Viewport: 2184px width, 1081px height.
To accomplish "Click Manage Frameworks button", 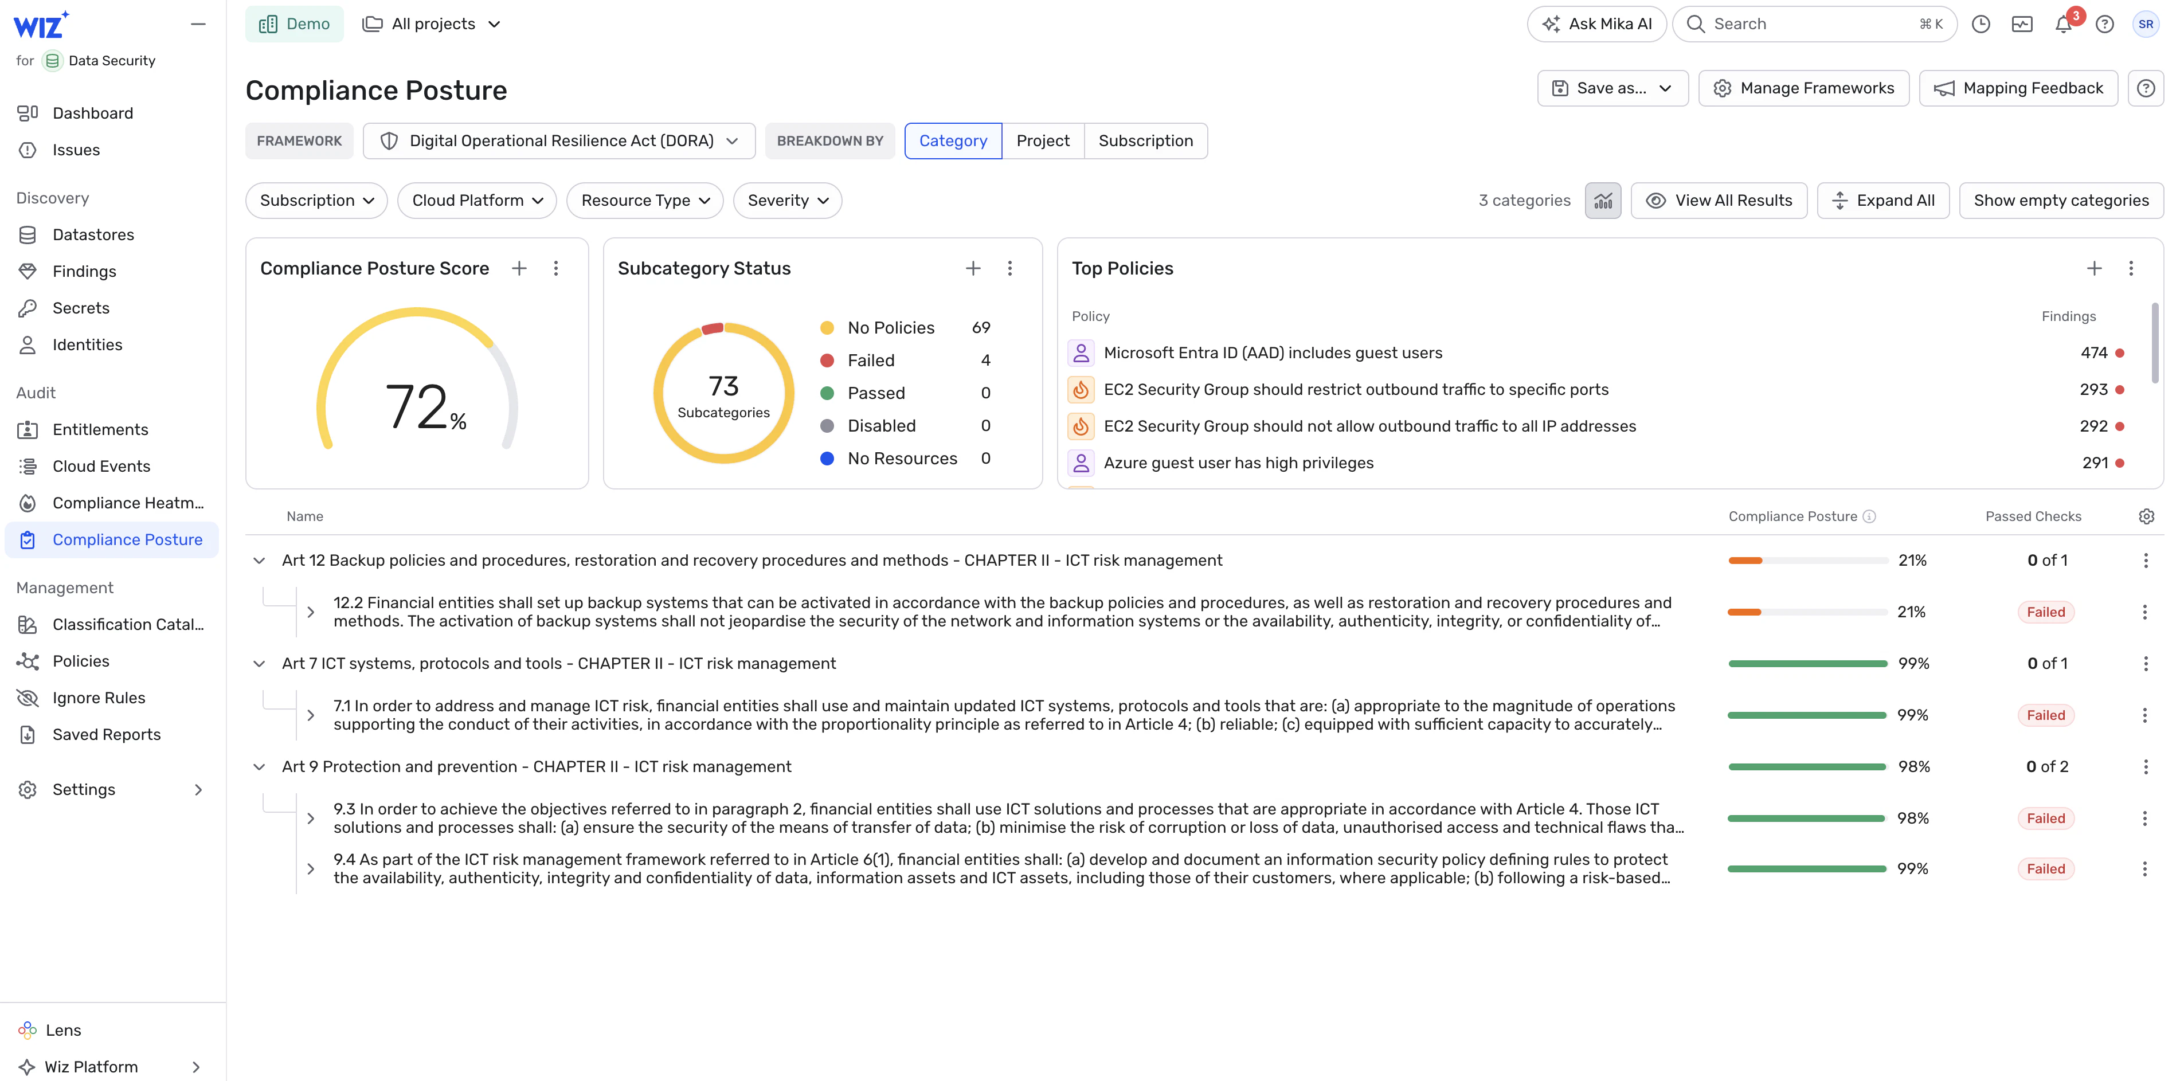I will (x=1803, y=88).
